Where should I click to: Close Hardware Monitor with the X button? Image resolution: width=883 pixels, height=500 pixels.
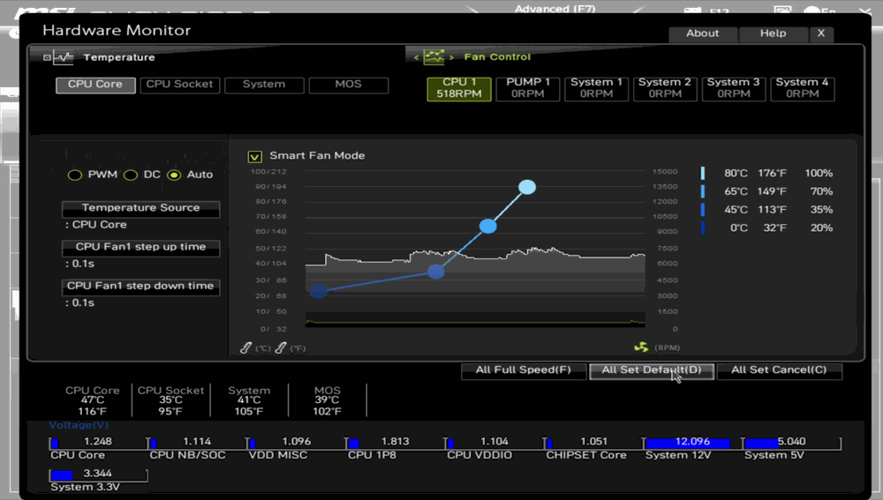pos(820,34)
